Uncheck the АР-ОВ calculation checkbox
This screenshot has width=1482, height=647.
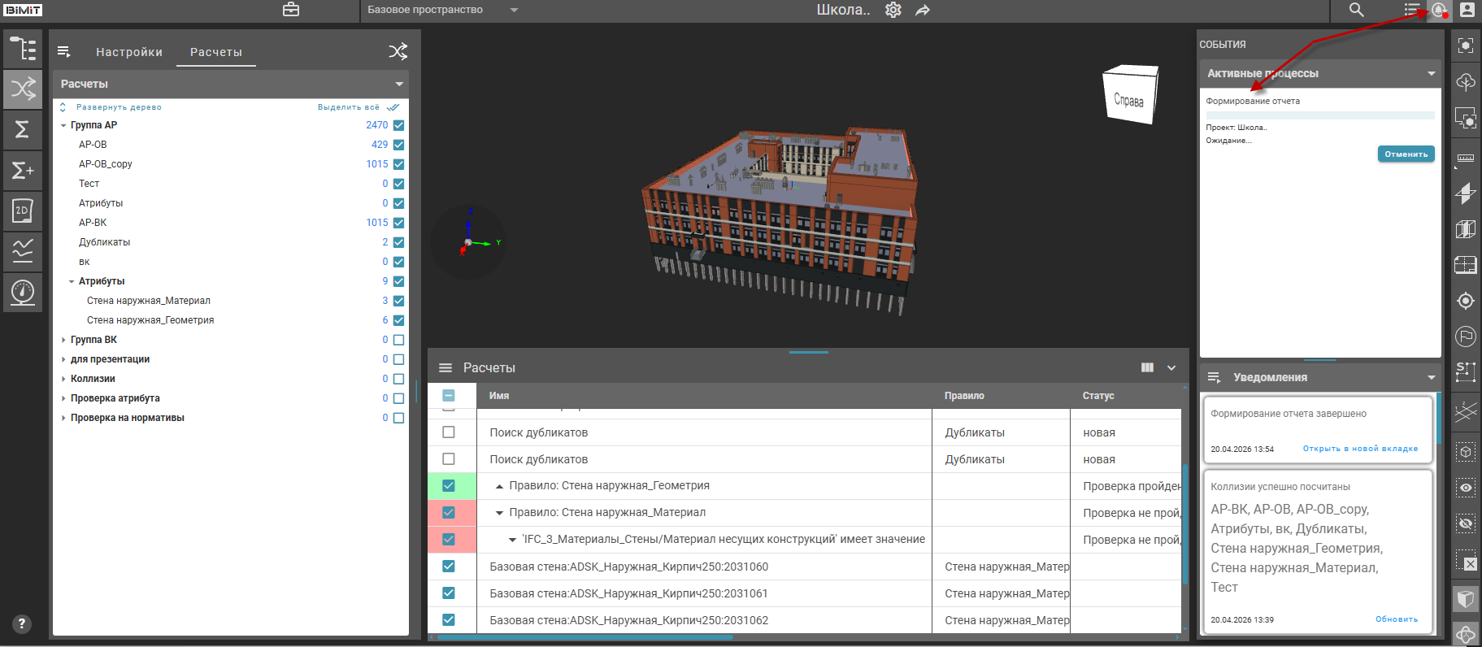398,145
